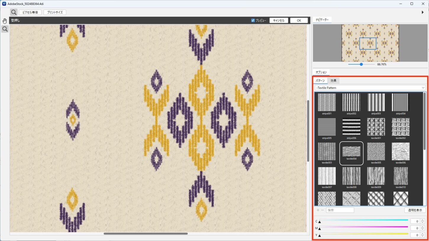Click the play arrow at top right
The width and height of the screenshot is (429, 241).
pyautogui.click(x=422, y=12)
